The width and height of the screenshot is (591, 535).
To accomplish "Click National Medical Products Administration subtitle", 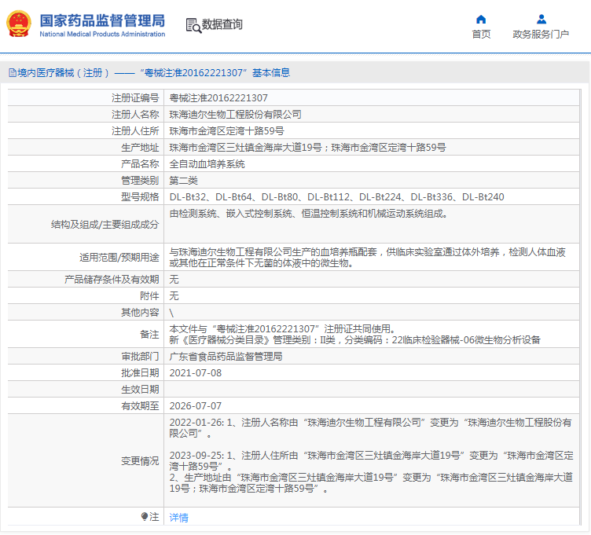I will [x=102, y=35].
